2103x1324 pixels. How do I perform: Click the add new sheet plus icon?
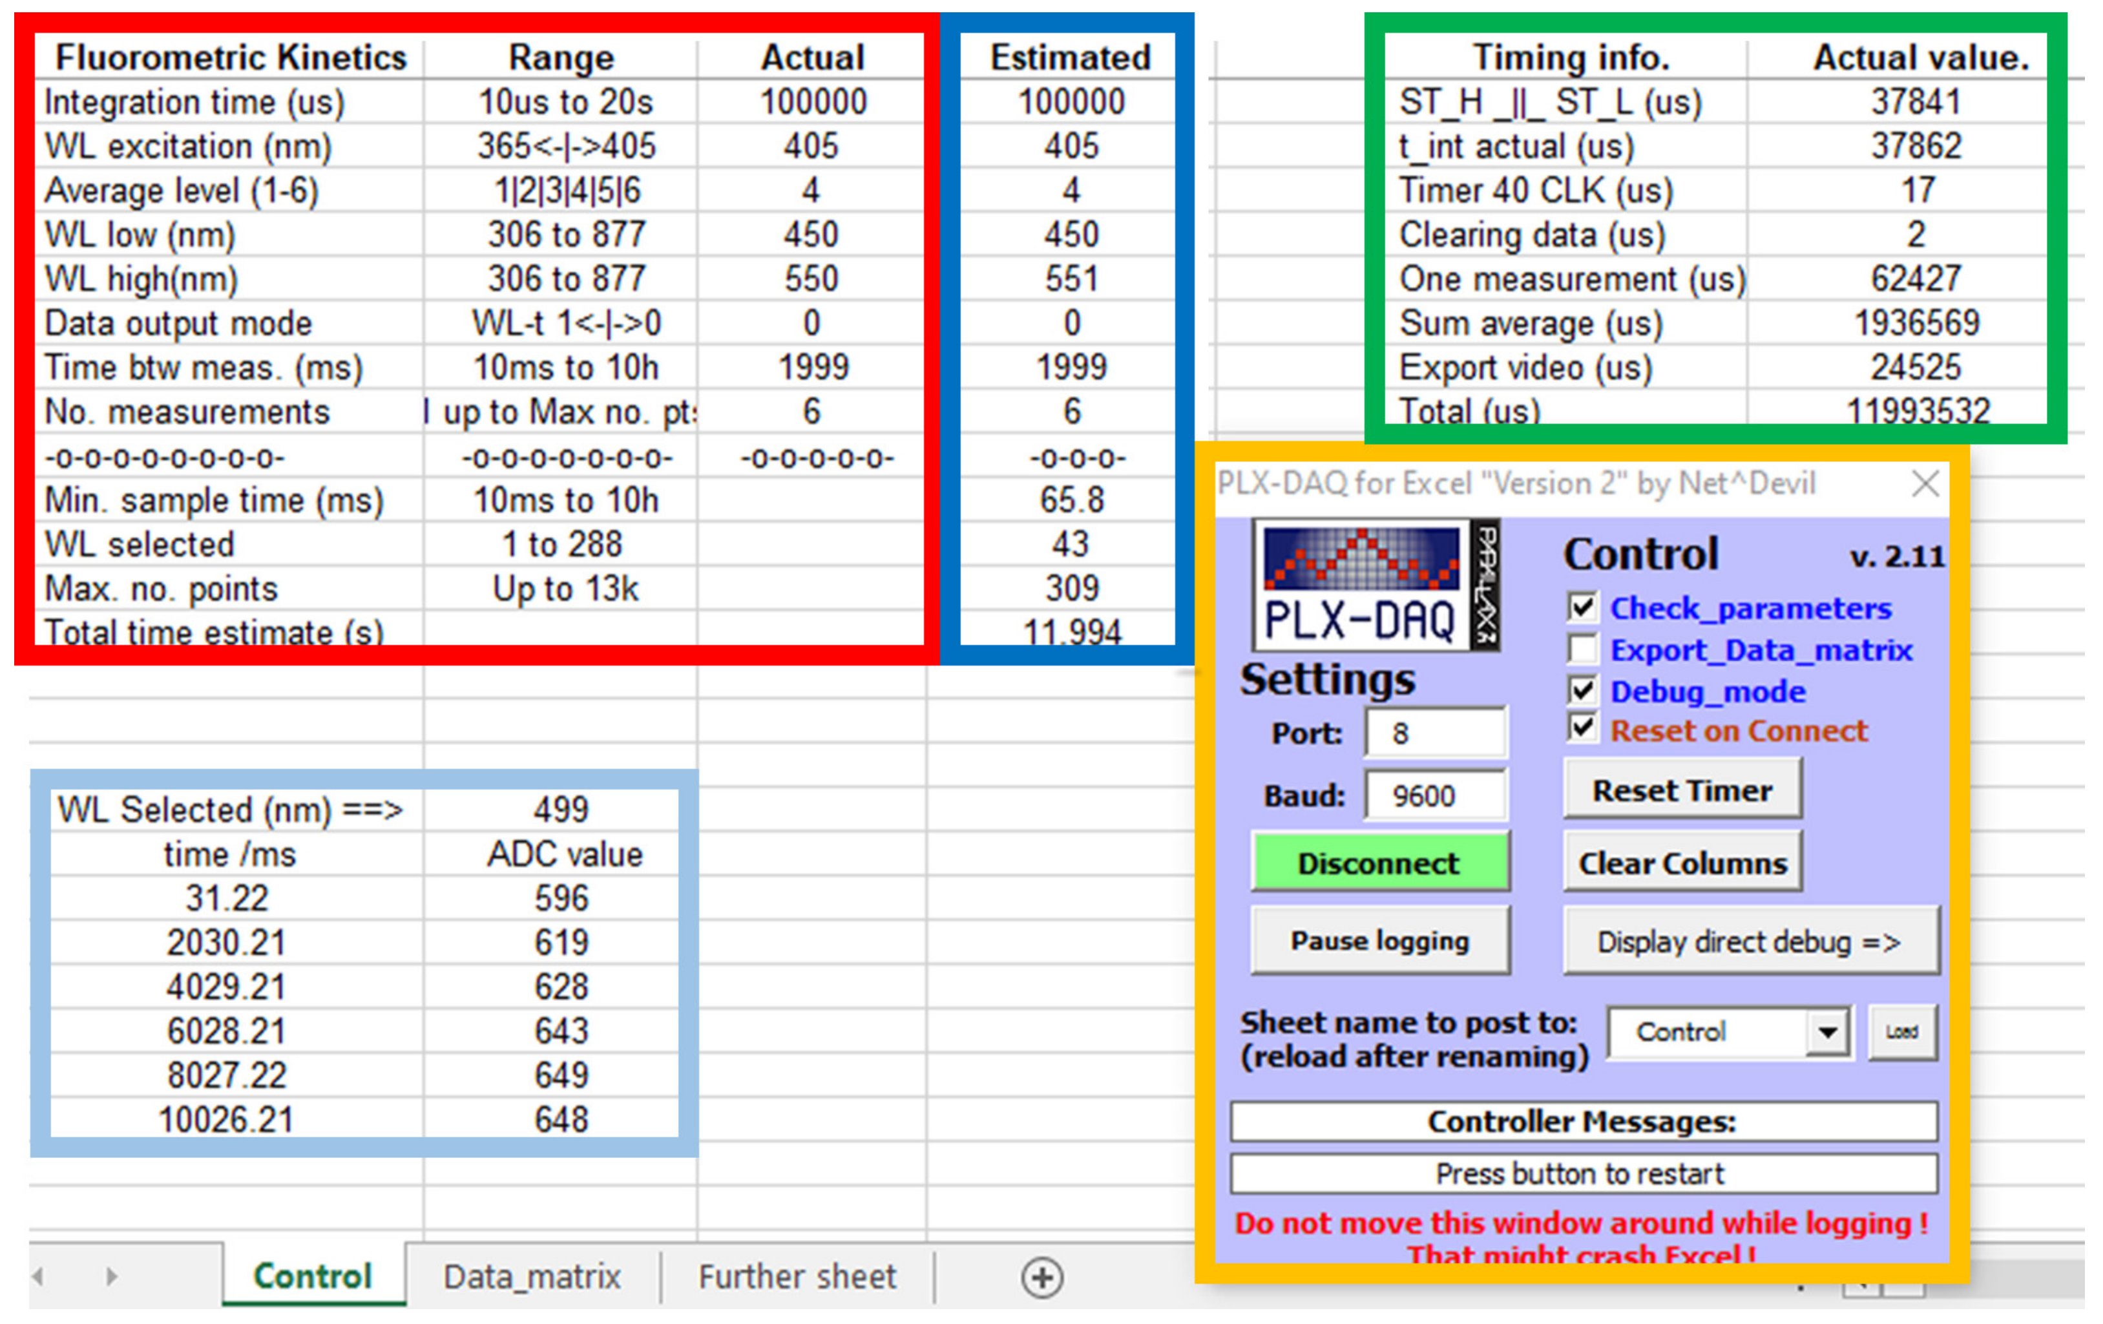coord(1042,1277)
